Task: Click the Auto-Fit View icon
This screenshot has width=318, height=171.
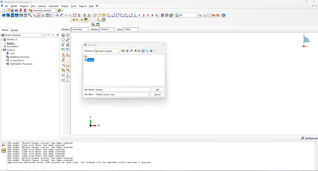Action: pos(74,15)
